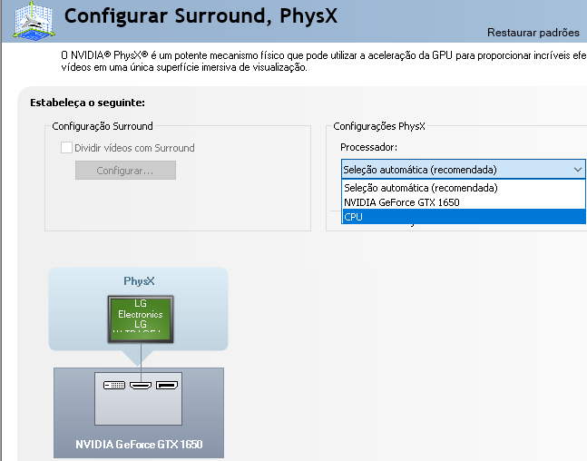Viewport: 587px width, 461px height.
Task: Click the Configuração Surround group label
Action: [x=103, y=126]
